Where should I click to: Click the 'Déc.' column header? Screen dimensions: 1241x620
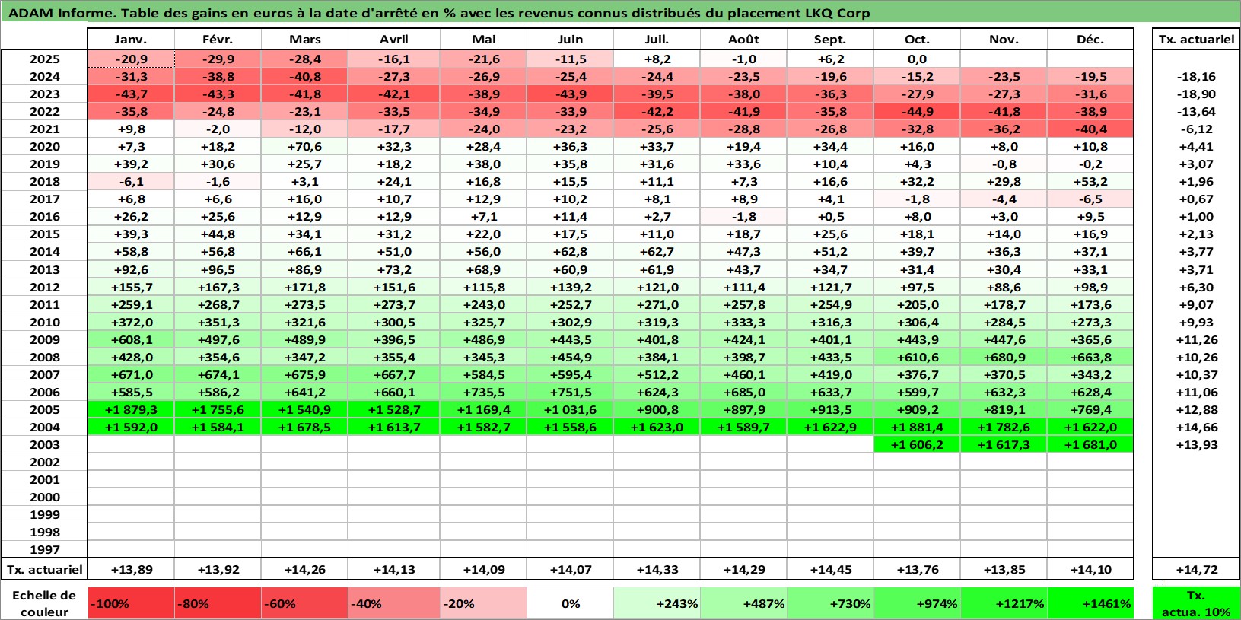coord(1090,40)
